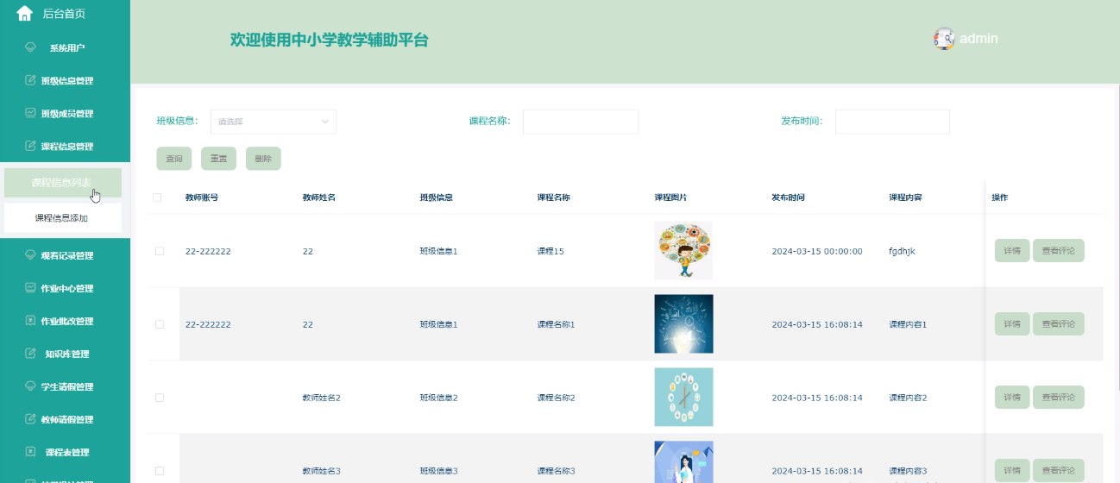Toggle the select-all checkbox in table header
1120x483 pixels.
pyautogui.click(x=157, y=198)
